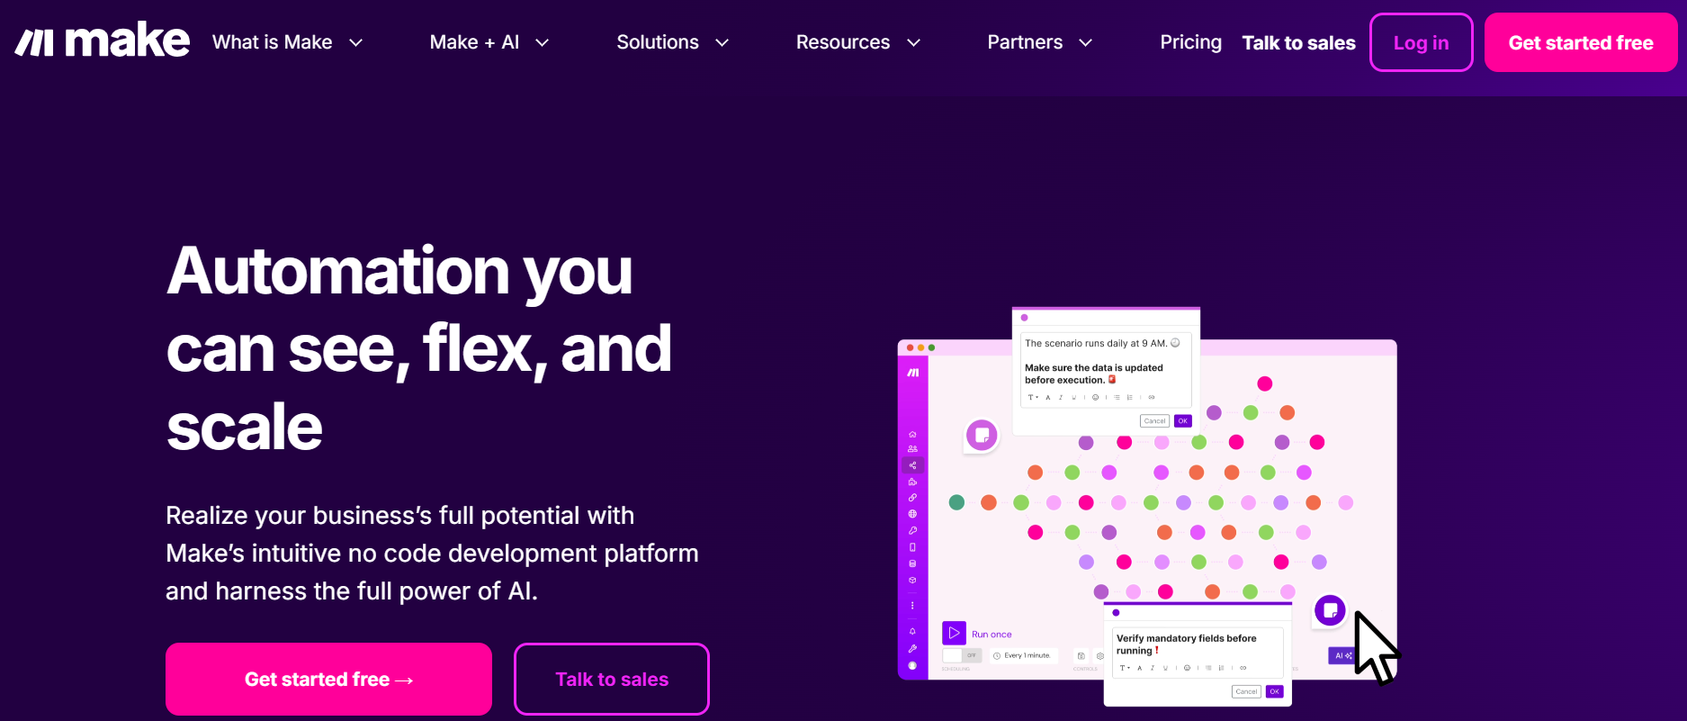Image resolution: width=1687 pixels, height=721 pixels.
Task: Click the headline 'Automation you can see, flex, and scale'
Action: point(419,348)
